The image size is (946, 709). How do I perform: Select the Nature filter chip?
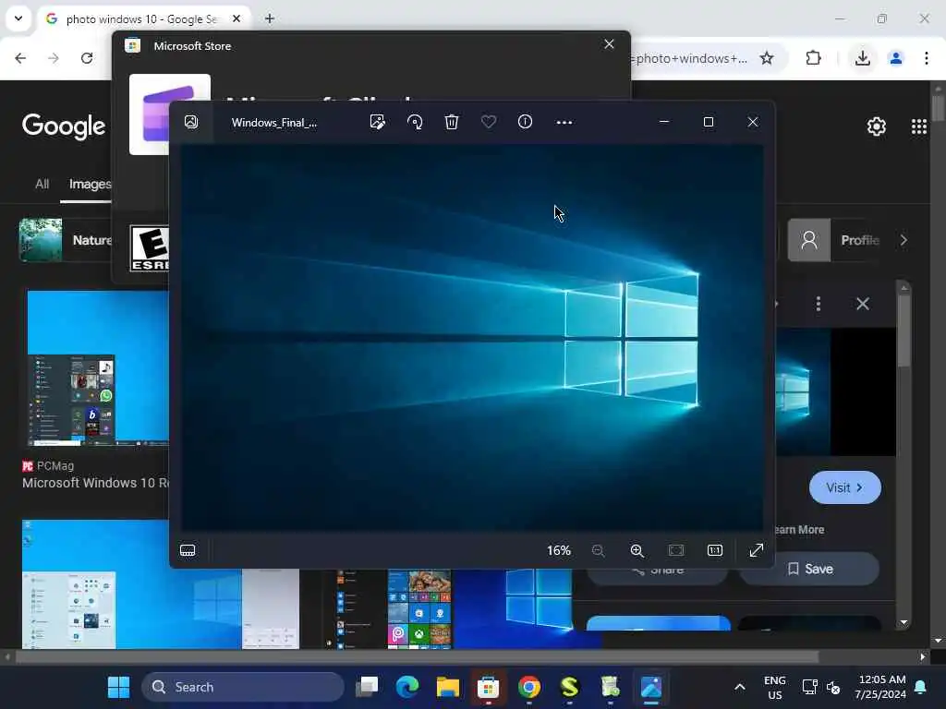pyautogui.click(x=66, y=240)
